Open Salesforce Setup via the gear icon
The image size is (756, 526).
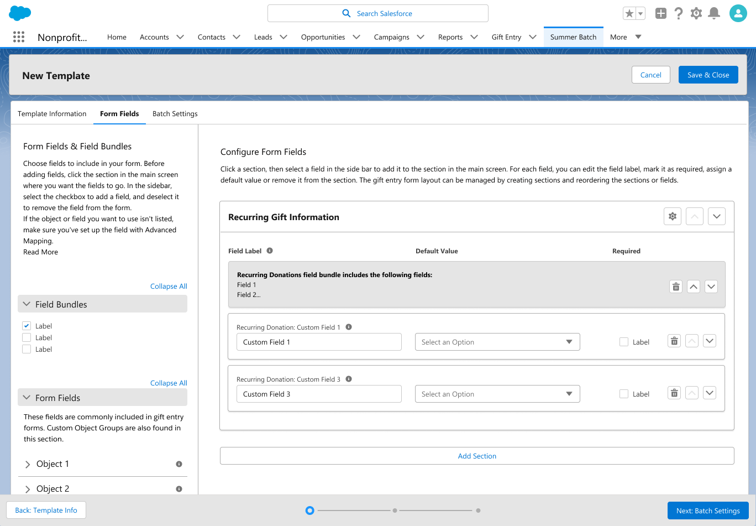[696, 13]
